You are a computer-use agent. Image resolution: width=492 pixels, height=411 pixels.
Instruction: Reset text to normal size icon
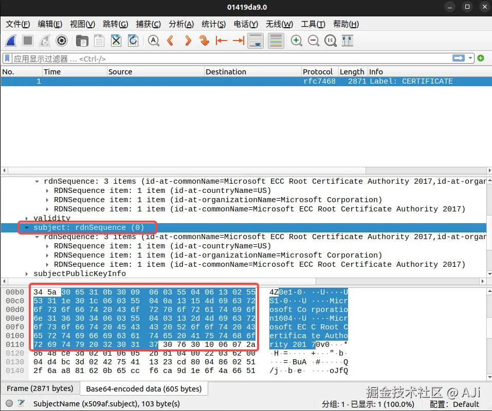(331, 41)
